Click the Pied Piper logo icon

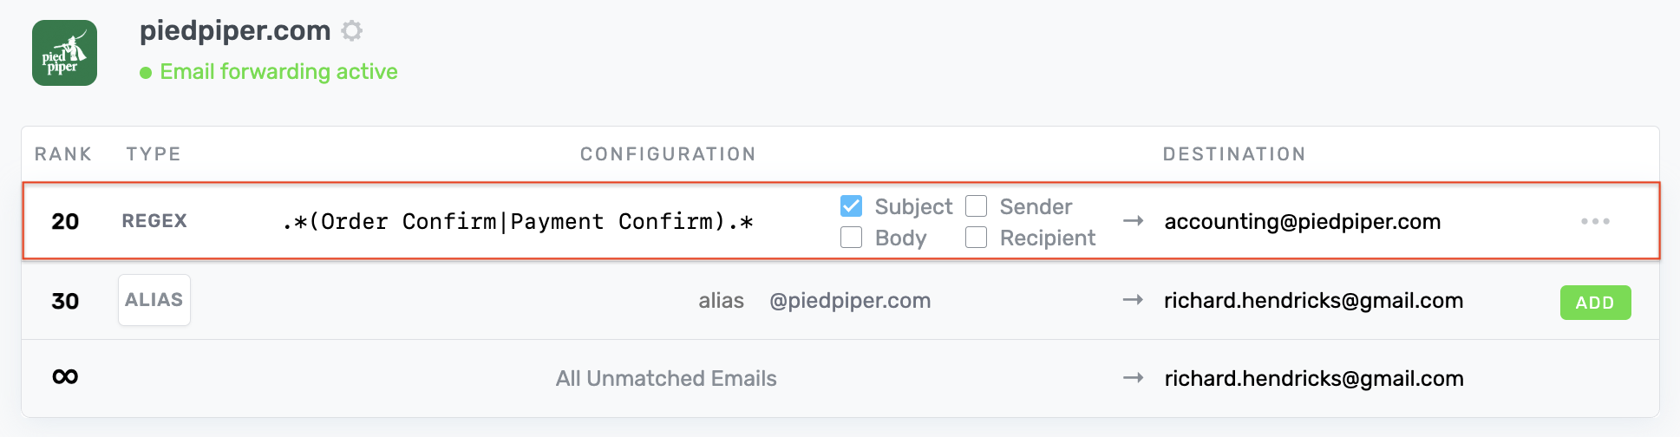64,53
